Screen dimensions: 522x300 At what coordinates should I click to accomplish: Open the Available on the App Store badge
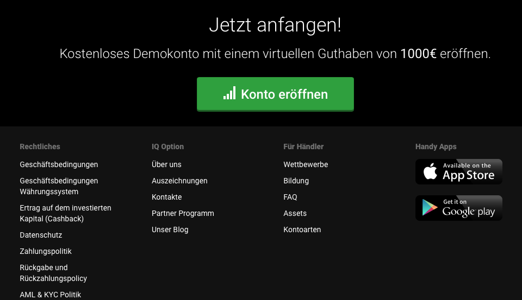(459, 171)
